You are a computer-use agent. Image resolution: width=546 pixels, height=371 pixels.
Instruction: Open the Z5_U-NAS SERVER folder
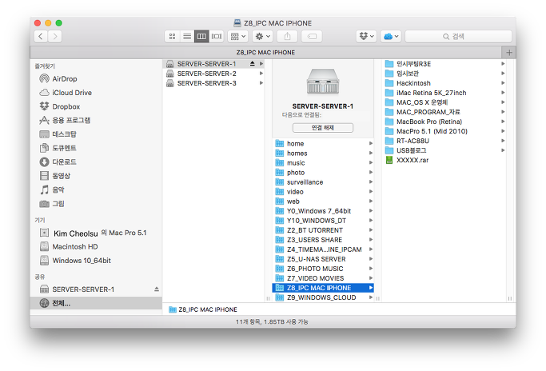[x=323, y=259]
